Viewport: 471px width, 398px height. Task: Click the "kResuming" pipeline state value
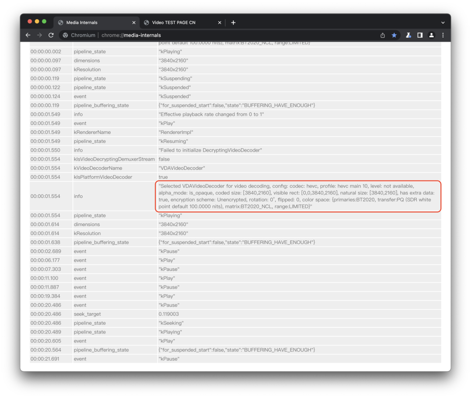point(173,141)
